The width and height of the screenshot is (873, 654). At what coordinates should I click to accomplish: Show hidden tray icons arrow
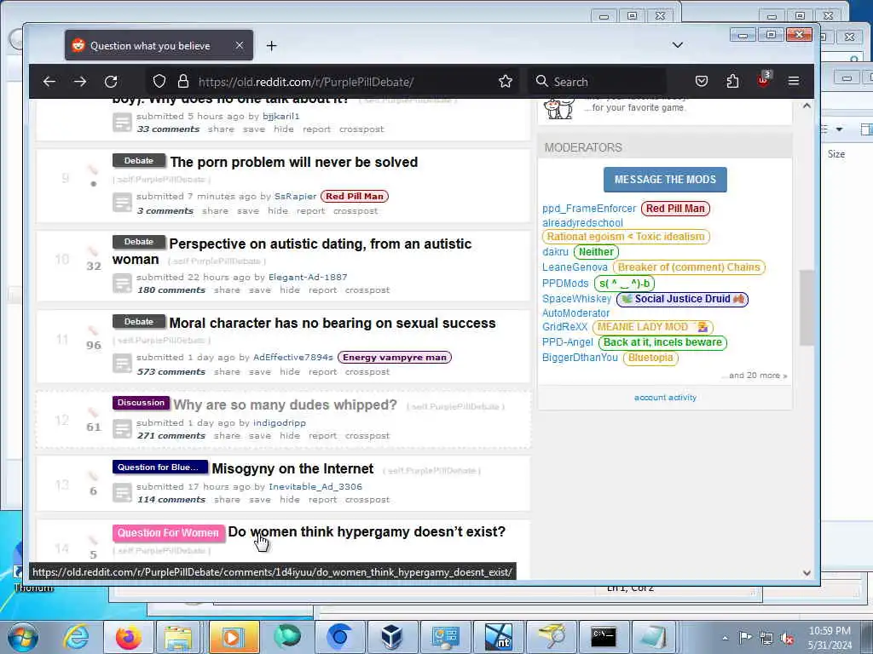725,638
